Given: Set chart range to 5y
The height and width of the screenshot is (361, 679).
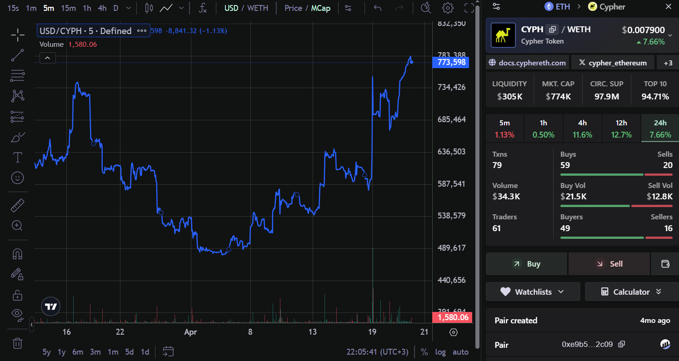Looking at the screenshot, I should 47,352.
